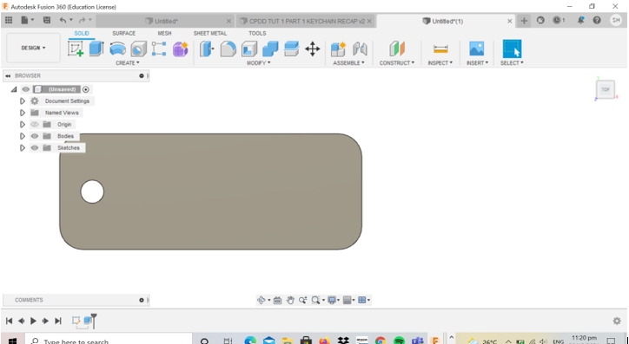
Task: Select the Insert Decal image tool
Action: 477,49
